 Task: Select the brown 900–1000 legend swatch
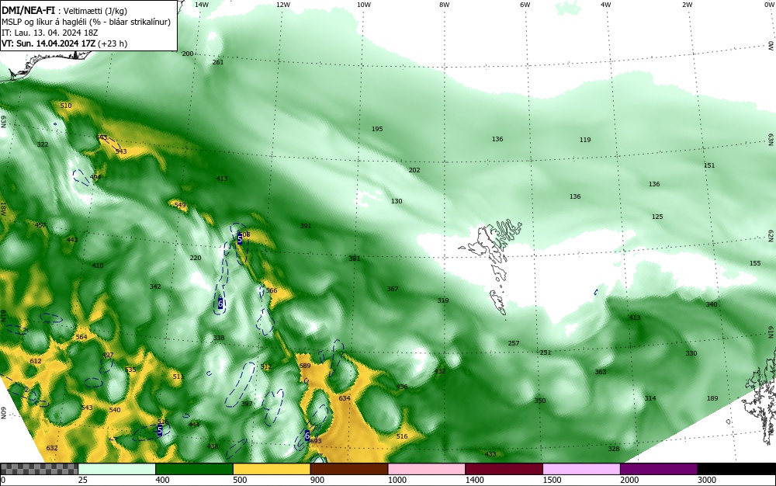pos(349,469)
